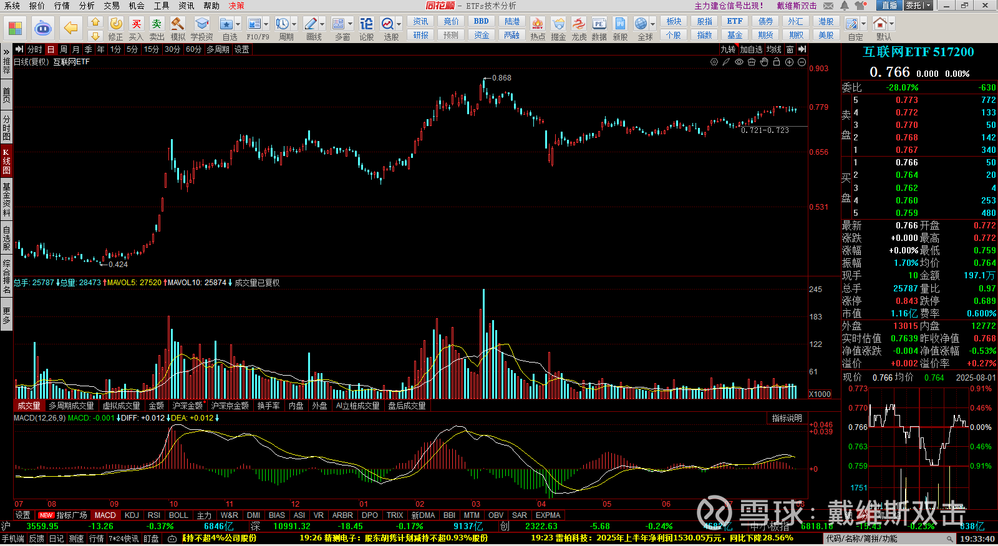
Task: Click the shirt skin icon in title bar
Action: (x=861, y=6)
